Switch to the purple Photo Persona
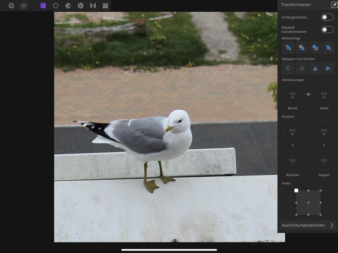 point(43,6)
